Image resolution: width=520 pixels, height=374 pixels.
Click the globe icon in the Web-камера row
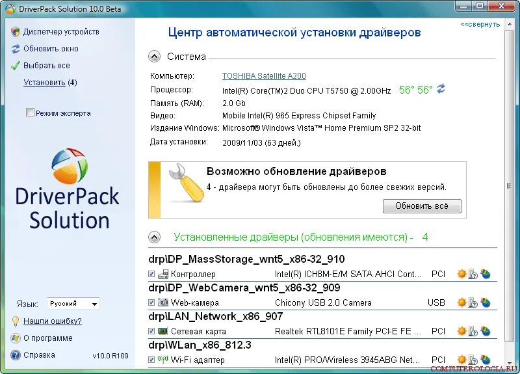pos(485,302)
